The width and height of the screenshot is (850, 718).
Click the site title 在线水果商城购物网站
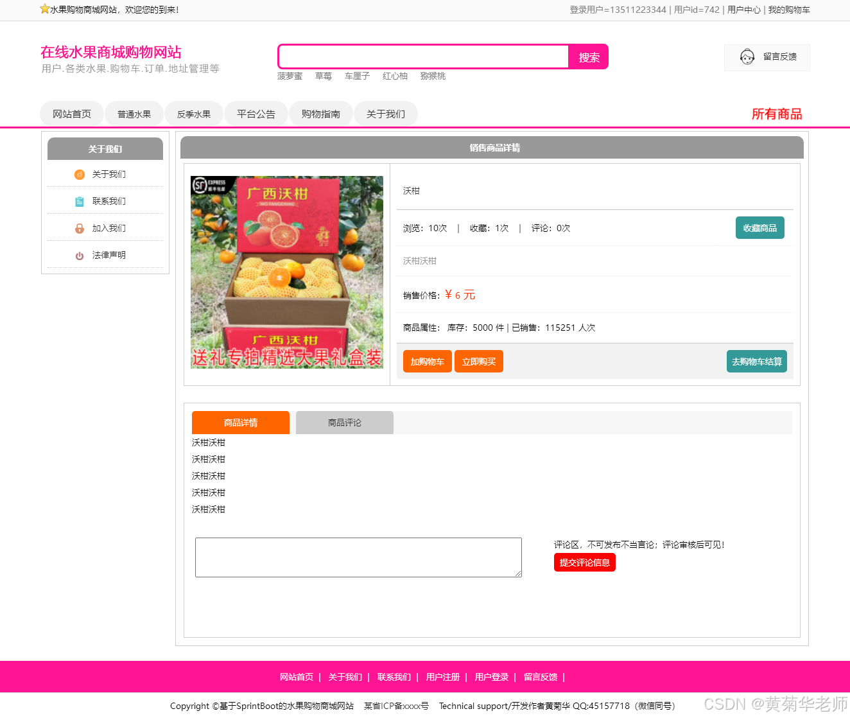(111, 52)
